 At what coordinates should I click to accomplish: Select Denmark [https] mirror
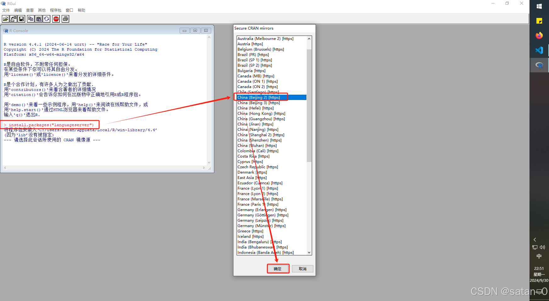[x=272, y=172]
